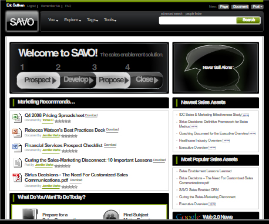Open Coaching Document for the Executive Overview
This screenshot has height=224, width=269.
coord(214,133)
